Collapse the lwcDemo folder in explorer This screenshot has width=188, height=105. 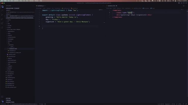11,45
